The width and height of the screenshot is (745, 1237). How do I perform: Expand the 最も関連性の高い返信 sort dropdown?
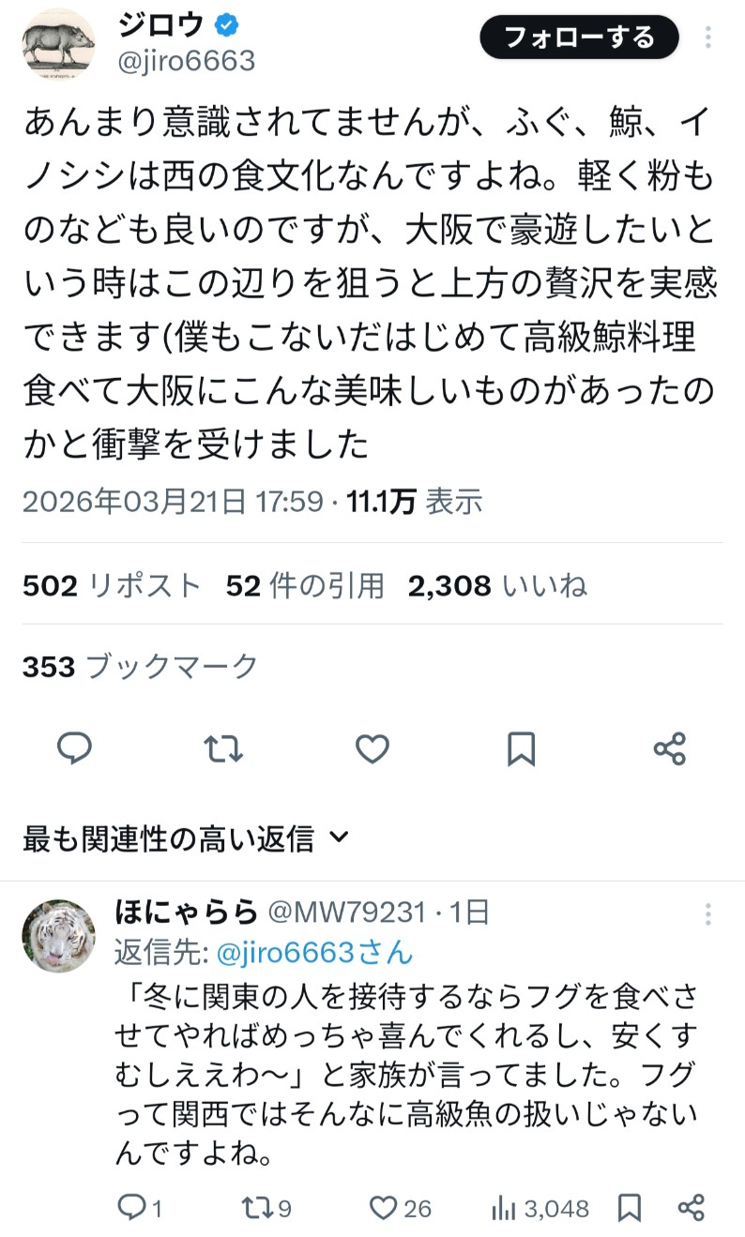(x=186, y=838)
